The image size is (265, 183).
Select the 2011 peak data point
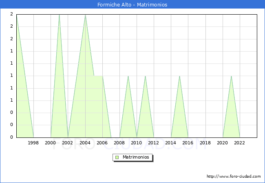tap(145, 76)
